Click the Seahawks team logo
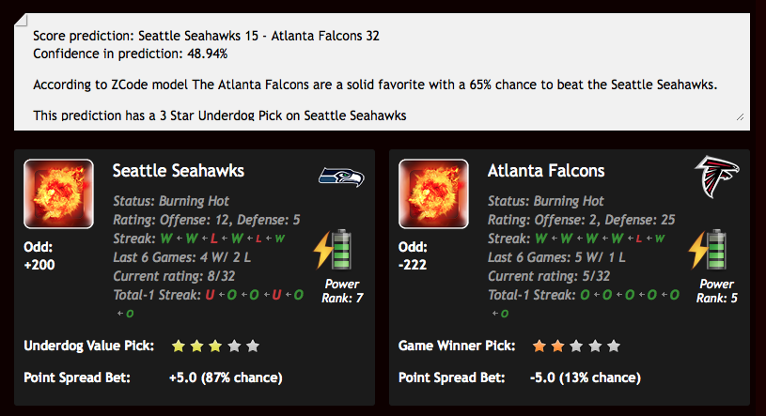 click(341, 177)
